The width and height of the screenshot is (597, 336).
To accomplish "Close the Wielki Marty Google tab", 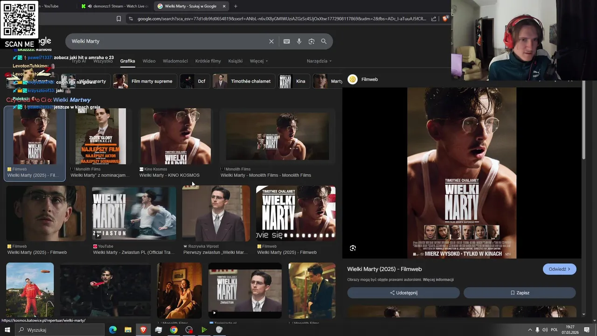I will click(x=224, y=6).
